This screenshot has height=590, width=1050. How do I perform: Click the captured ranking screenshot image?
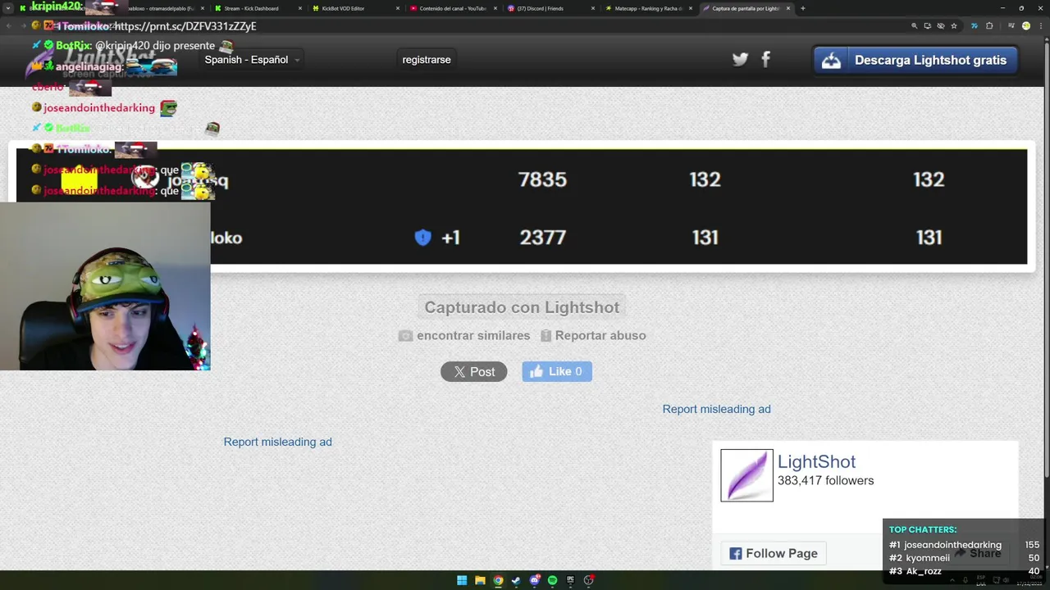coord(522,206)
